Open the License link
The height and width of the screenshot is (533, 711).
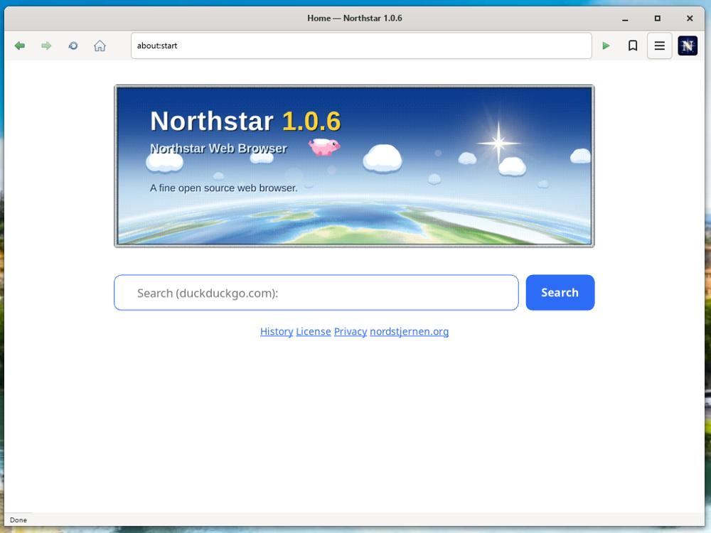[314, 331]
